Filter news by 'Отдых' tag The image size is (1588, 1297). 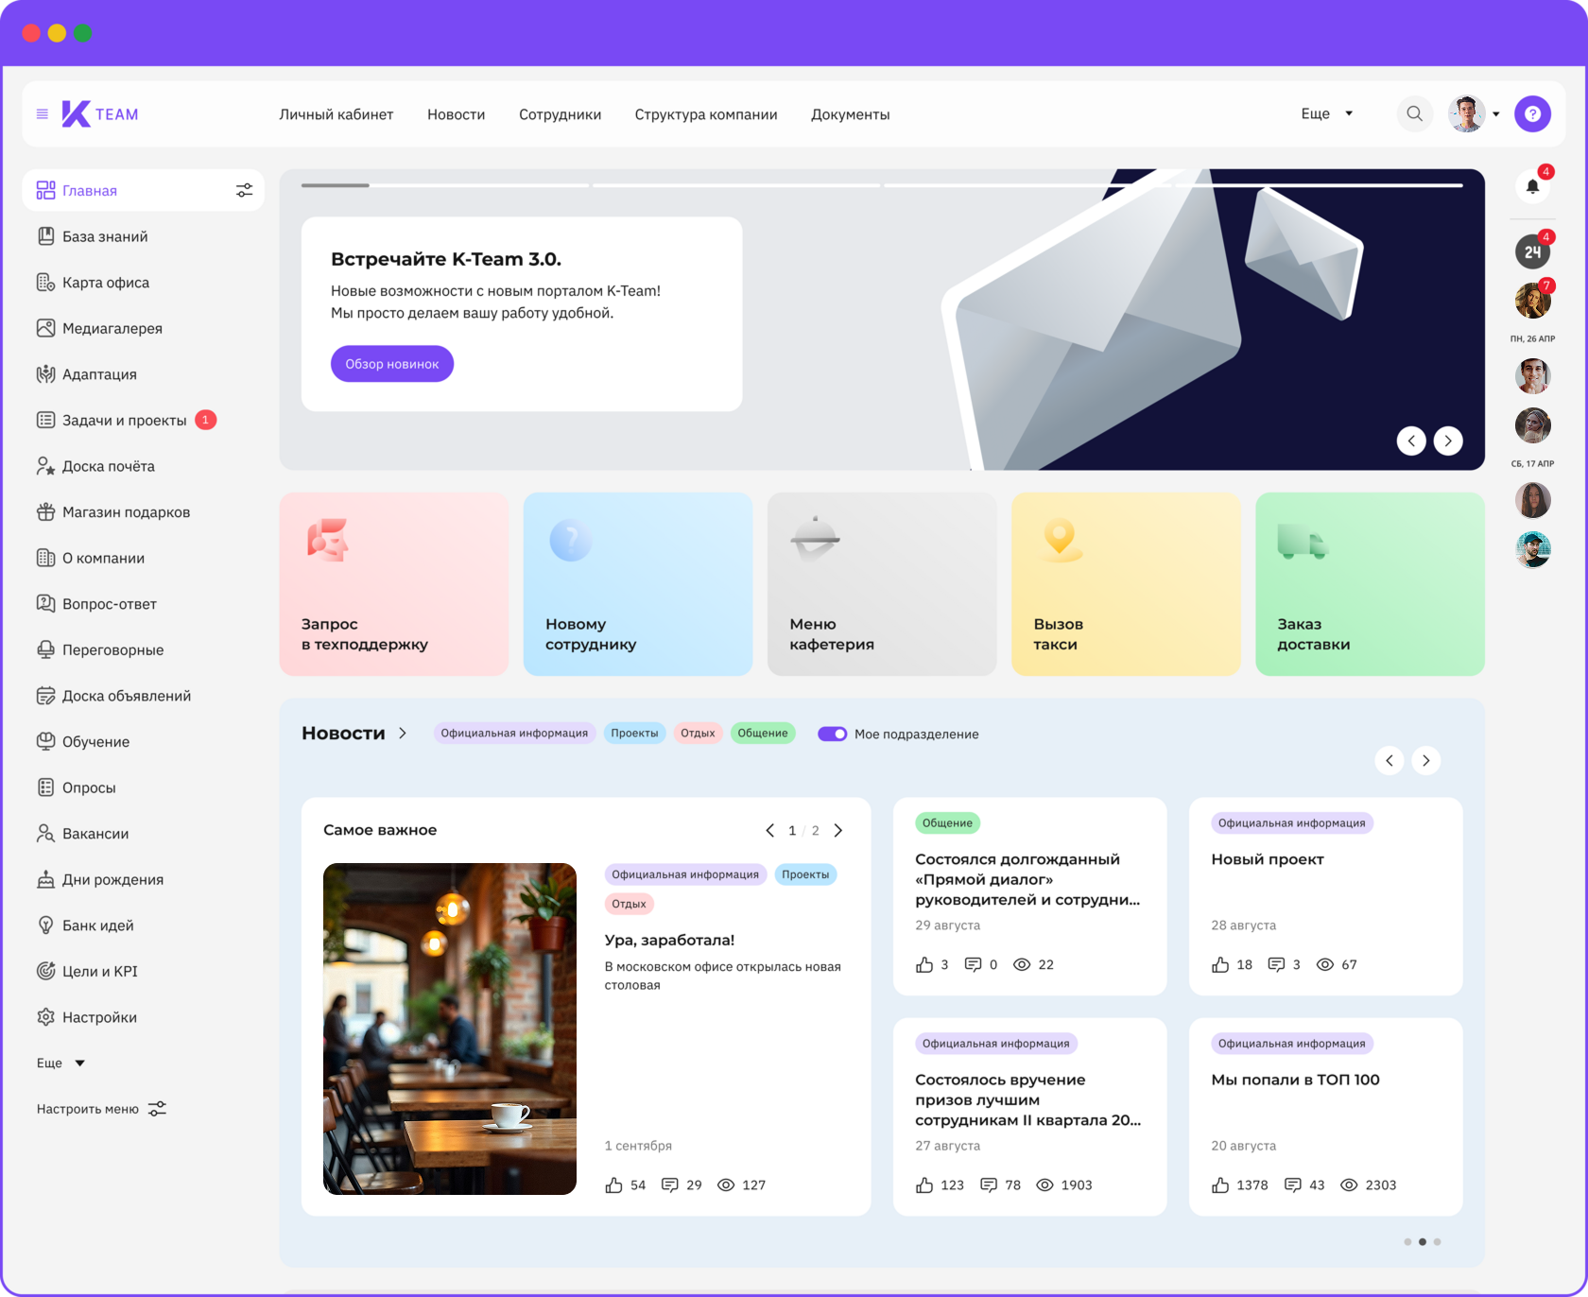coord(698,734)
